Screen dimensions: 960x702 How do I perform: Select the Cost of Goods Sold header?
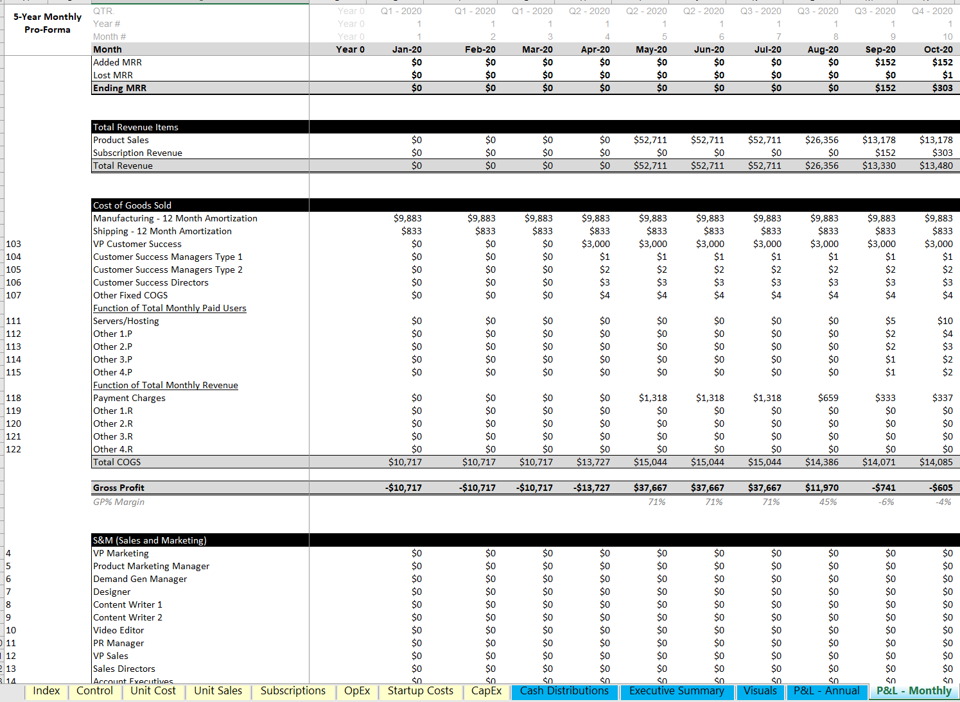[x=132, y=205]
